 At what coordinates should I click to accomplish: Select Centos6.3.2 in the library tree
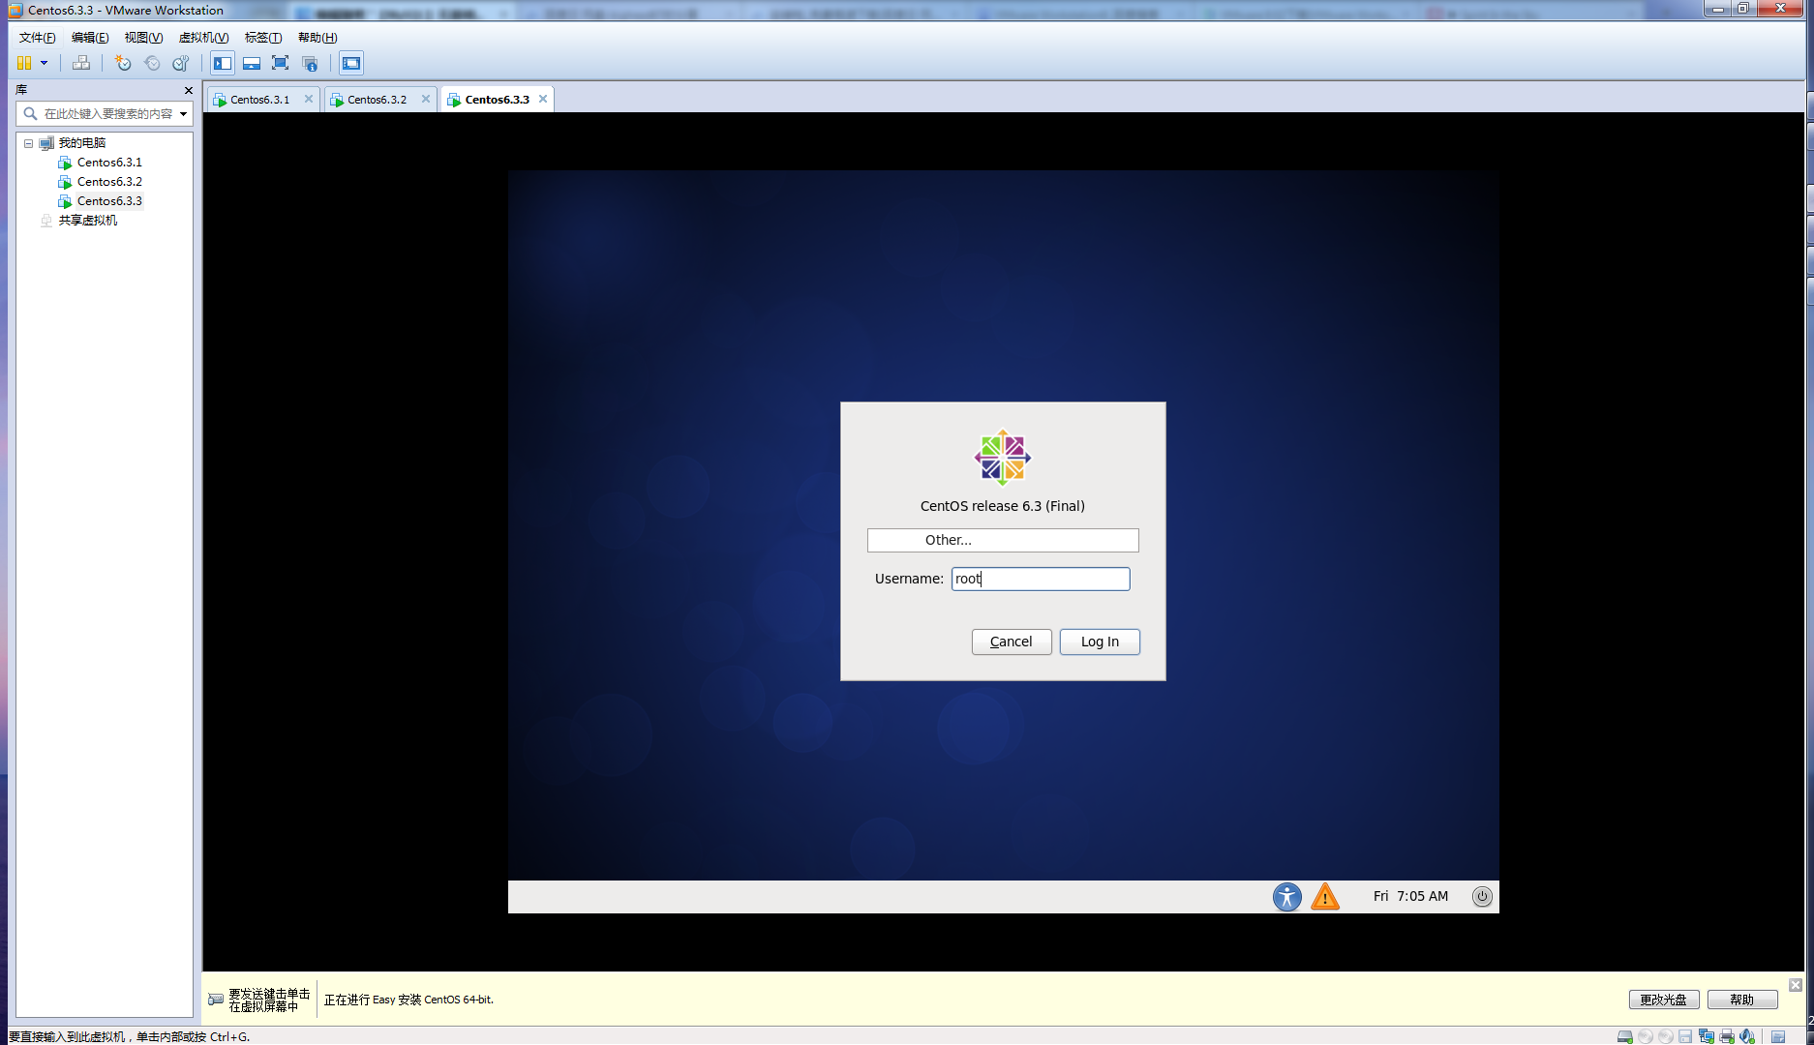109,182
